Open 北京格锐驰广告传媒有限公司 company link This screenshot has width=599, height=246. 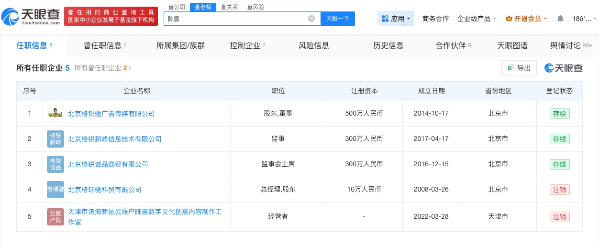(x=111, y=114)
